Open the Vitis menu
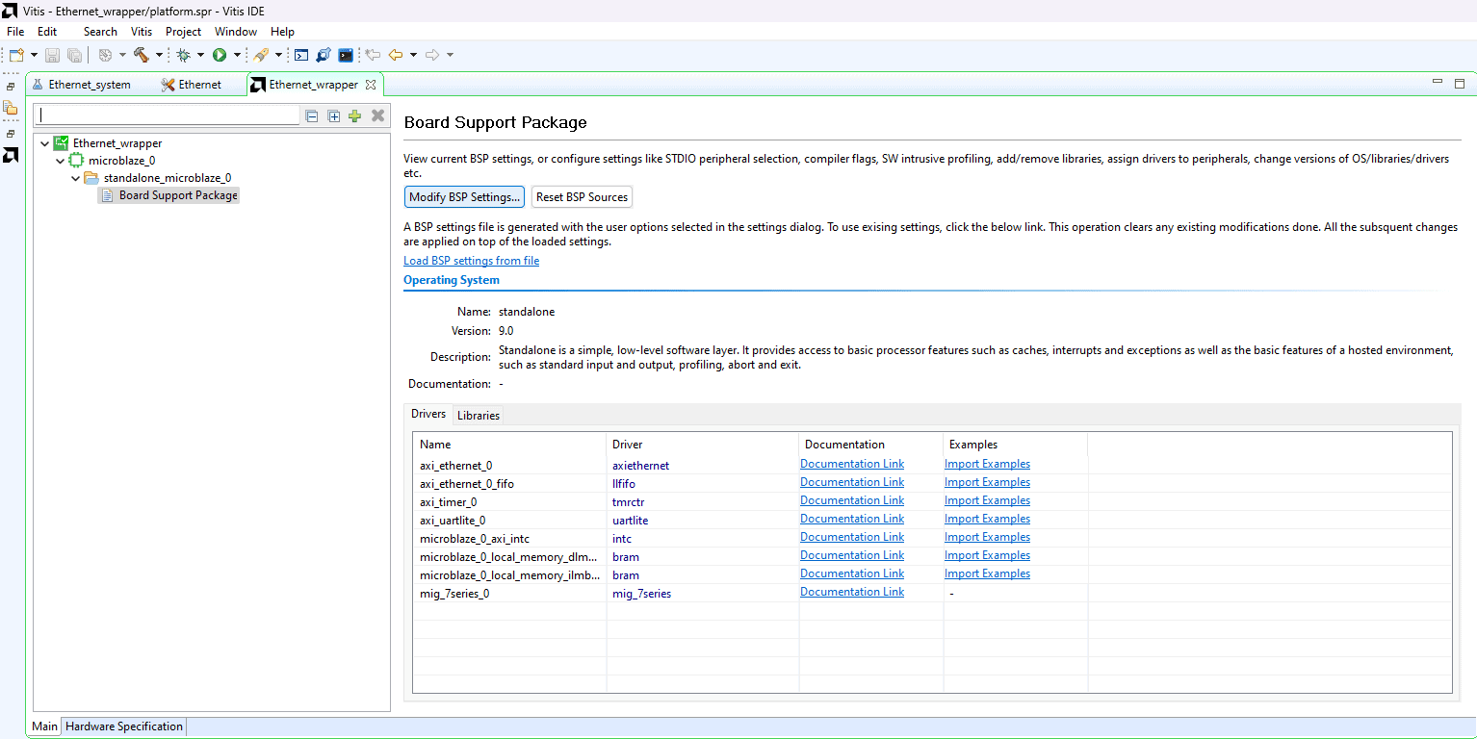1477x739 pixels. 142,32
